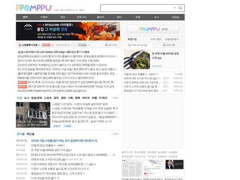Screen dimensions: 240x180
Task: Click the 해외뽐뿌 link in lower right
Action: pyautogui.click(x=152, y=152)
